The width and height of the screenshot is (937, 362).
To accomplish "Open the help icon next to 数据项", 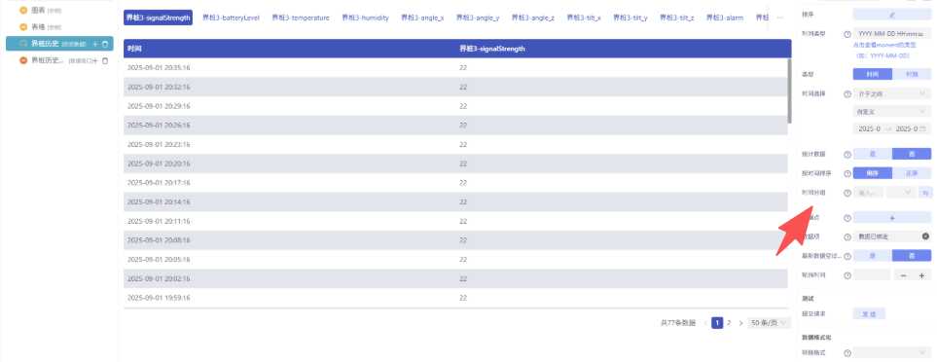I will 847,236.
